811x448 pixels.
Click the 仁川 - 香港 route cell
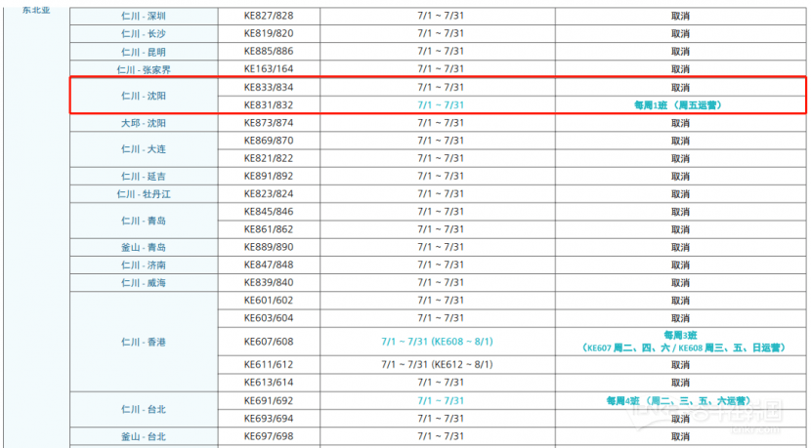pyautogui.click(x=143, y=342)
